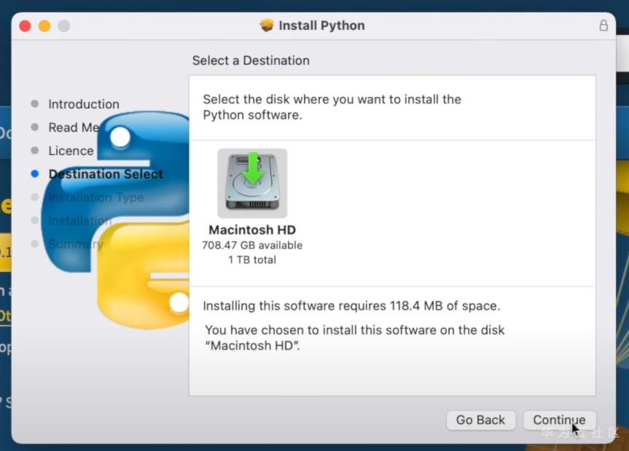
Task: Click the lock icon in title bar
Action: click(x=603, y=26)
